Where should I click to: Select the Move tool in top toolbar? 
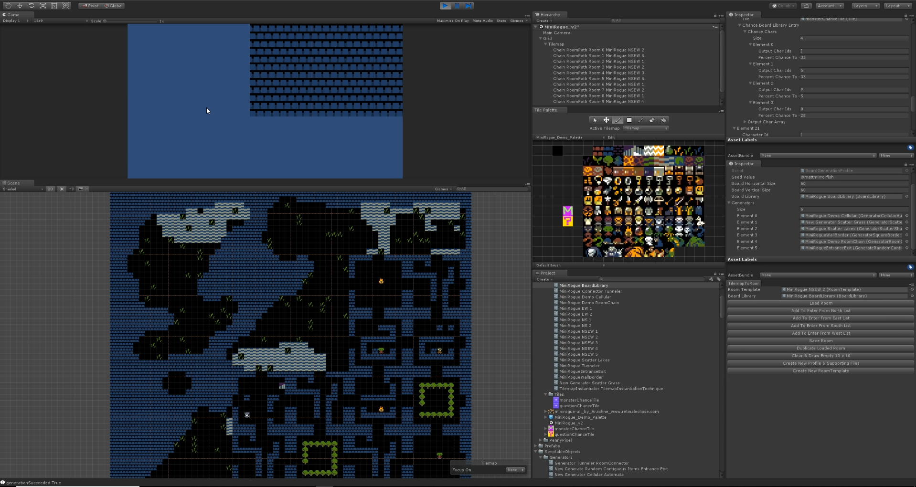20,6
